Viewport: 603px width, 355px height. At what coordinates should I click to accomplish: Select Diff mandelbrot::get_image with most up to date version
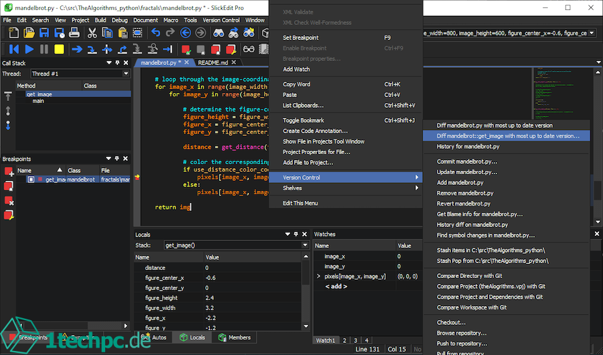[509, 136]
